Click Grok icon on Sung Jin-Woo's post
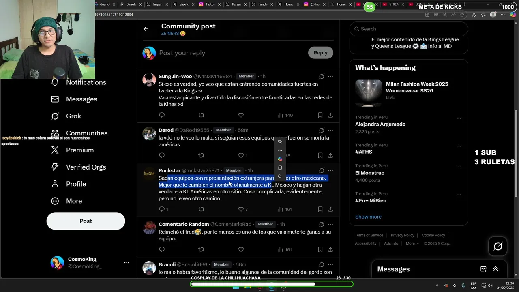The height and width of the screenshot is (292, 519). pos(322,76)
